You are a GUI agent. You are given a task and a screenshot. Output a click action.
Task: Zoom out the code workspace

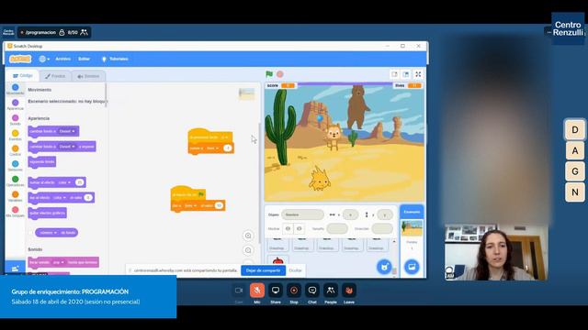[248, 250]
